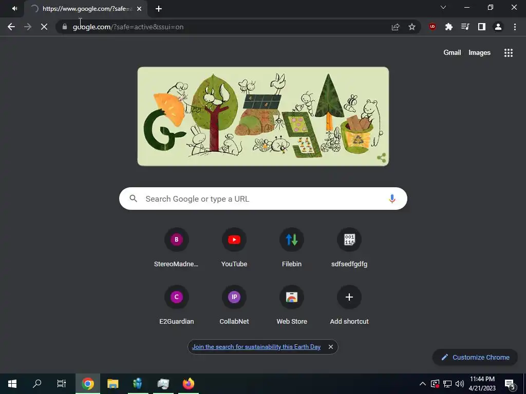526x394 pixels.
Task: Close the google.com tab
Action: tap(139, 9)
